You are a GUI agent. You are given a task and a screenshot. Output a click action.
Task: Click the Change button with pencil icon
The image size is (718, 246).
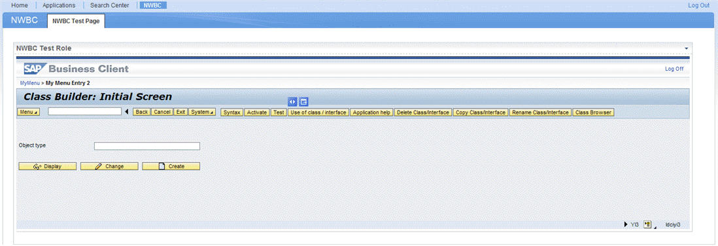tap(109, 166)
